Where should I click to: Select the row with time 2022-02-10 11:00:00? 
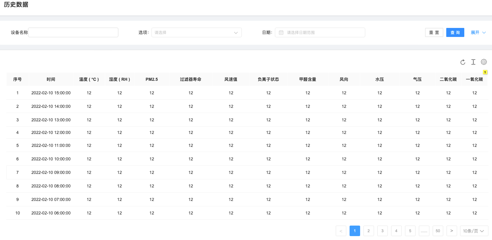pyautogui.click(x=247, y=145)
